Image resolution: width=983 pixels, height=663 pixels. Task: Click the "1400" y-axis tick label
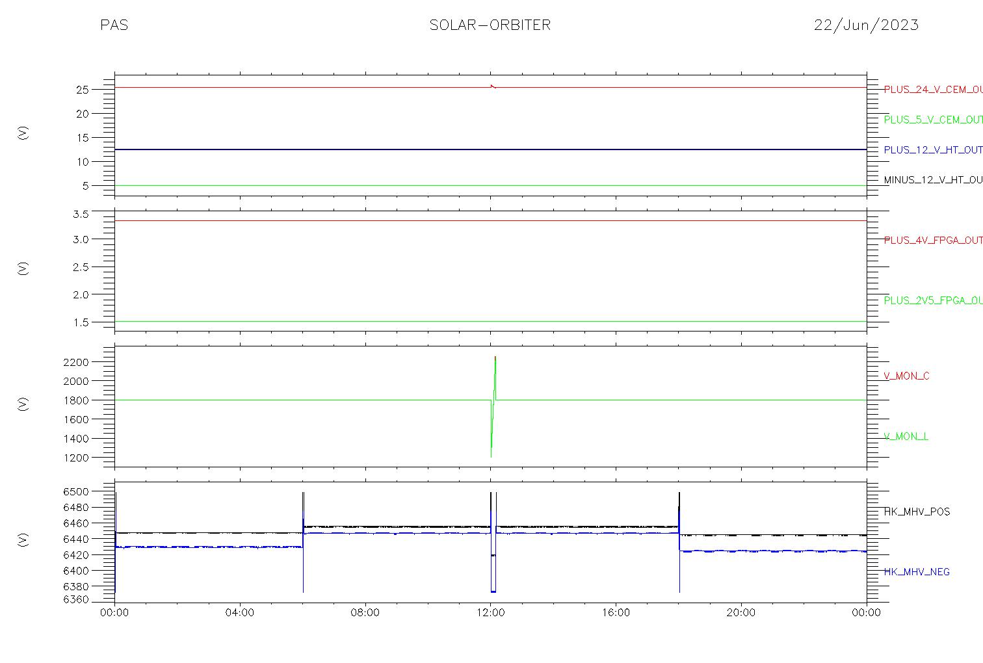76,439
